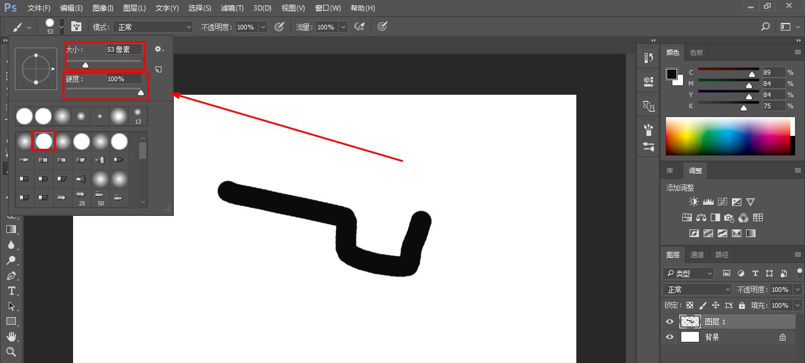Select the Zoom magnifier tool
Screen dimensions: 805x363
tap(11, 352)
